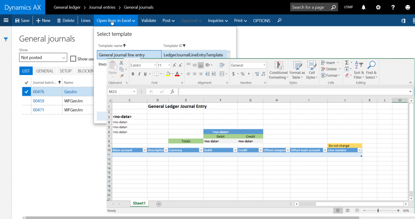Click the zoom slider handle in Excel

(x=378, y=210)
